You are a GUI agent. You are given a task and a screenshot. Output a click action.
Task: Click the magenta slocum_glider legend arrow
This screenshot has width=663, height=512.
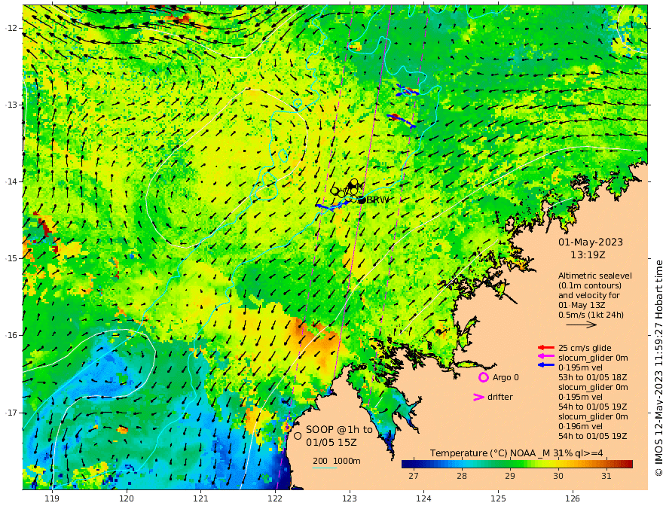[546, 357]
